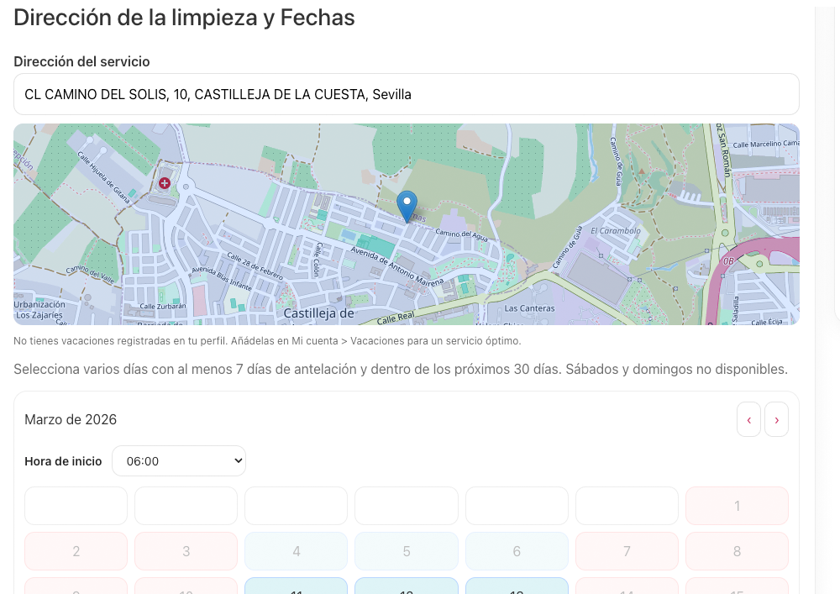Click the Marzo de 2026 month header
Screen dimensions: 840x594
[x=71, y=419]
